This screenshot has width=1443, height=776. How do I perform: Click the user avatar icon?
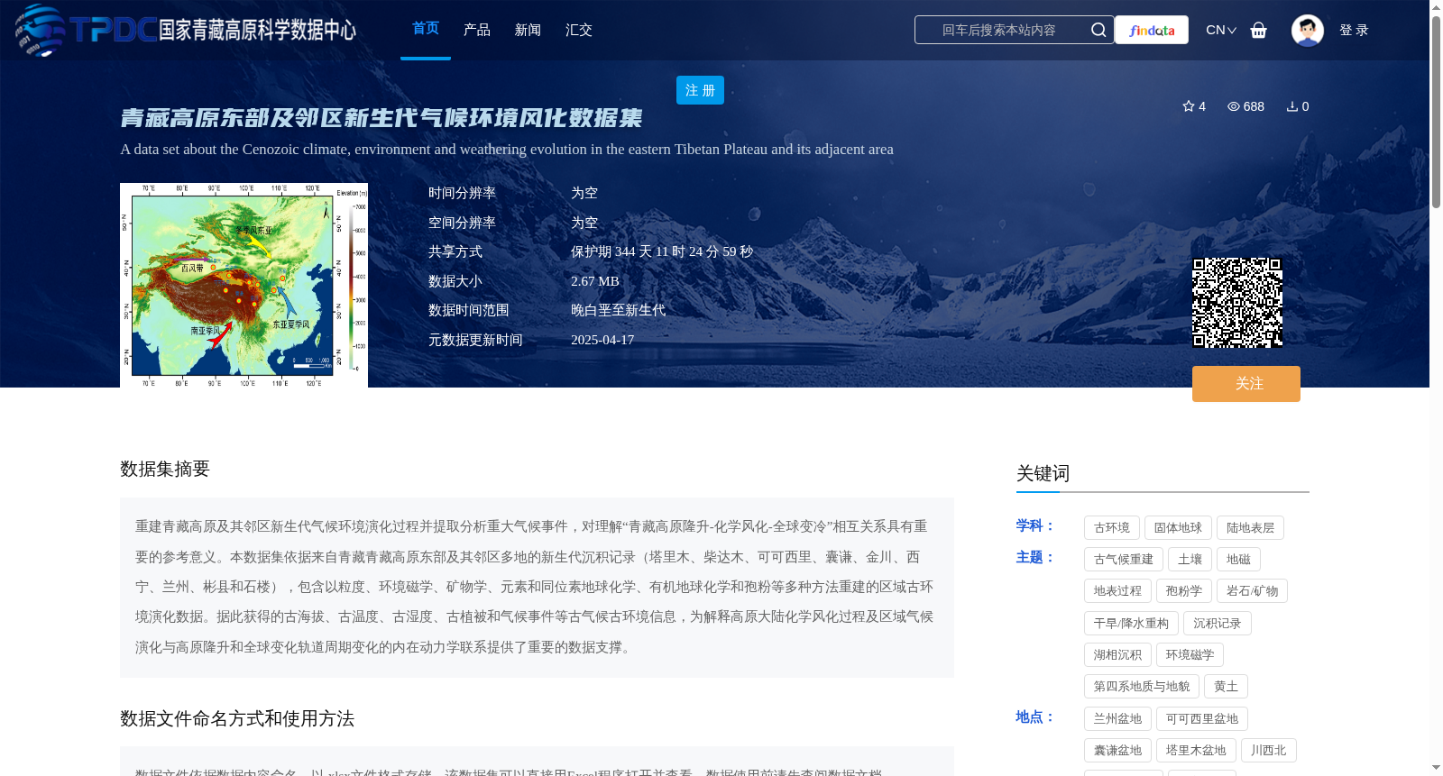point(1308,30)
